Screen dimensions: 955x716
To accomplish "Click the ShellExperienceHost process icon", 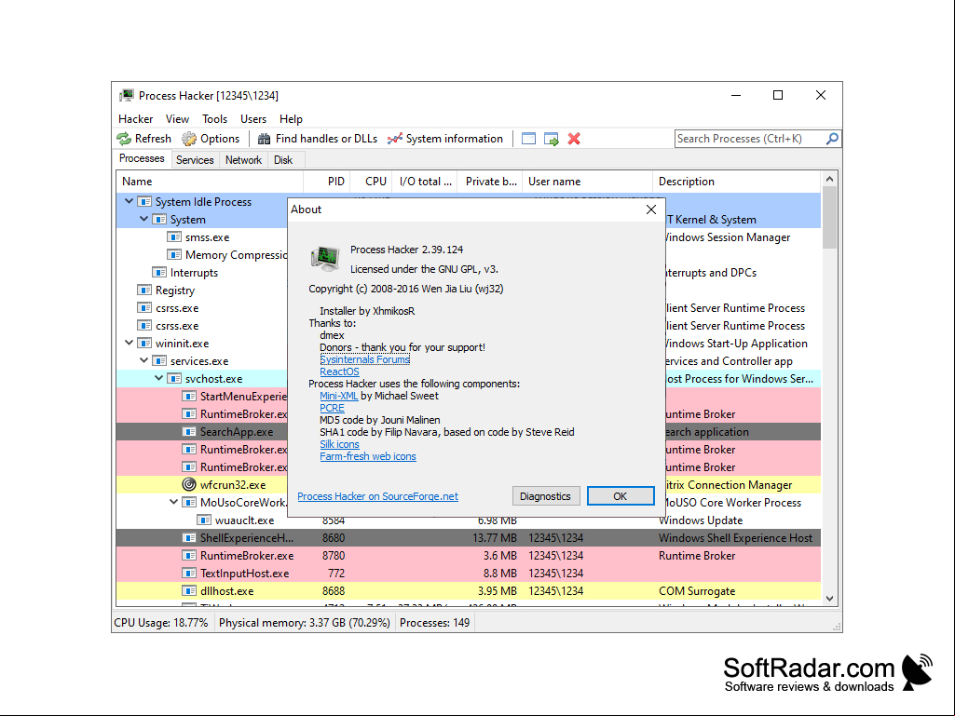I will coord(189,537).
